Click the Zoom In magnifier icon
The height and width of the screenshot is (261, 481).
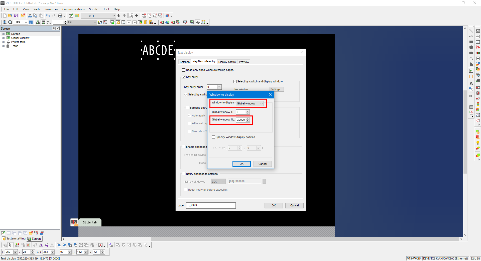tap(5, 22)
